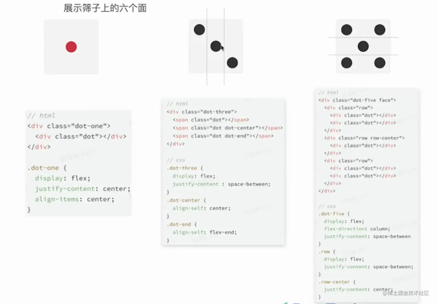Click the flex-direction: column line
Screen dimensions: 437x304
coord(357,229)
